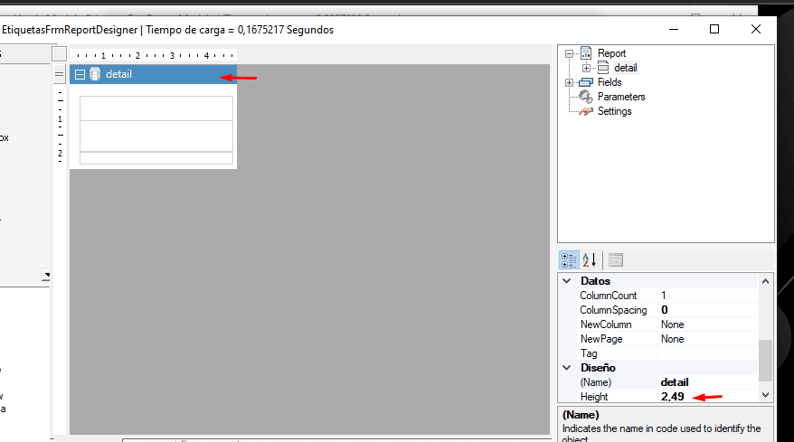Click the NewPage property value
This screenshot has width=794, height=442.
707,339
